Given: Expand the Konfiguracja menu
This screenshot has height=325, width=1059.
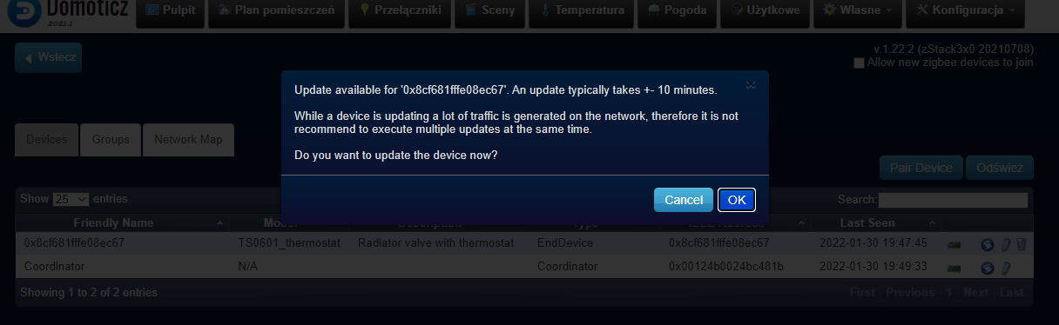Looking at the screenshot, I should click(x=966, y=11).
